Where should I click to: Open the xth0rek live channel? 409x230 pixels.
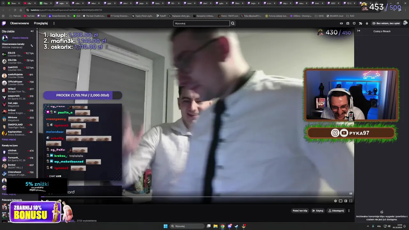tap(18, 152)
